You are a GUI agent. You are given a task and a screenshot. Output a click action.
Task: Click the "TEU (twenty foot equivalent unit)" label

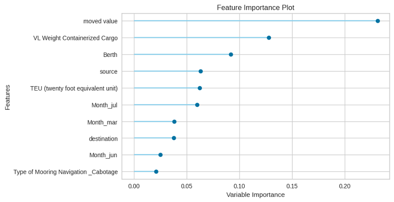coord(74,88)
